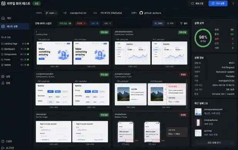This screenshot has width=238, height=150.
Task: Filter by red changed chip showing 3
Action: (81, 23)
